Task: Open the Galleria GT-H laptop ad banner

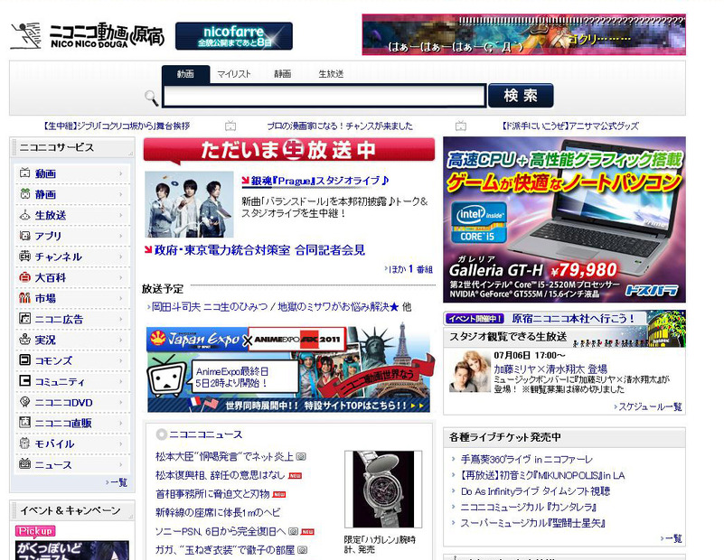Action: click(x=564, y=219)
